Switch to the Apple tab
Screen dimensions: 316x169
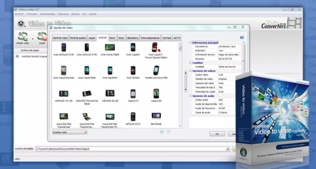[92, 38]
